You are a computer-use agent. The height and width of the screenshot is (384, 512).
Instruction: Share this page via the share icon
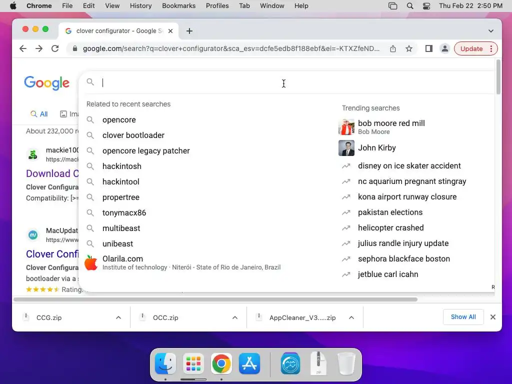pos(393,48)
